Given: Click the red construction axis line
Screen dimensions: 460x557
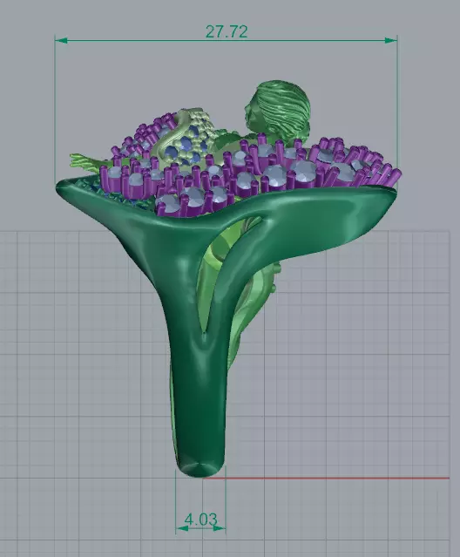Looking at the screenshot, I should click(x=326, y=479).
